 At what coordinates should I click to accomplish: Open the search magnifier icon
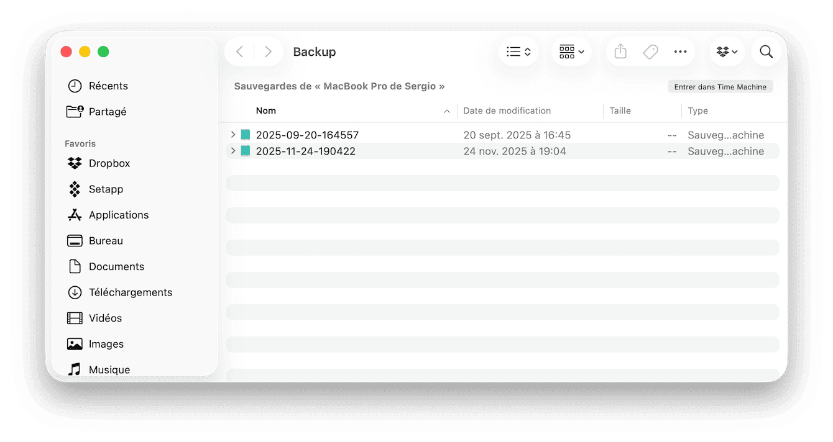pyautogui.click(x=766, y=52)
